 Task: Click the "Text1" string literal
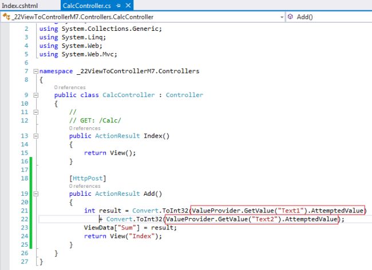[290, 211]
